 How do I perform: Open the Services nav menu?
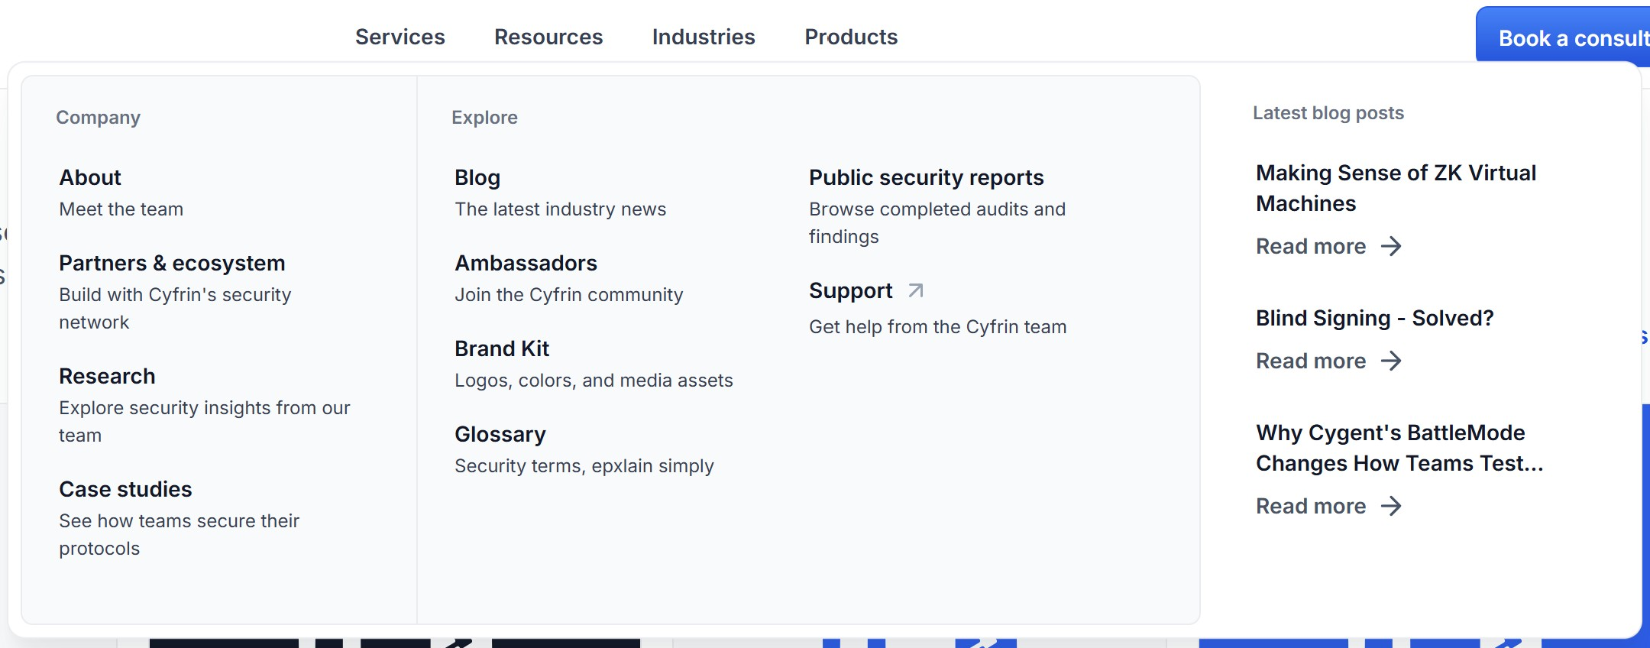400,37
